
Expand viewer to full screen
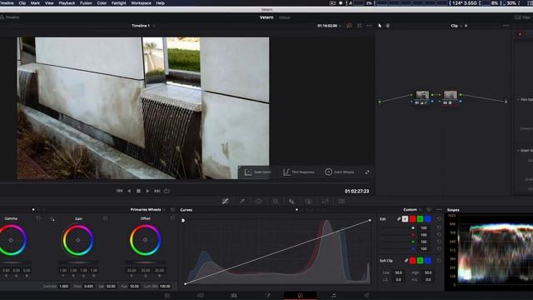[367, 172]
